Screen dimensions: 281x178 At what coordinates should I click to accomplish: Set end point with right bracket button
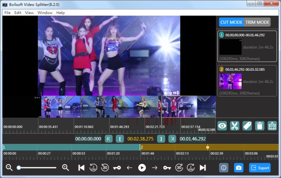pos(161,139)
